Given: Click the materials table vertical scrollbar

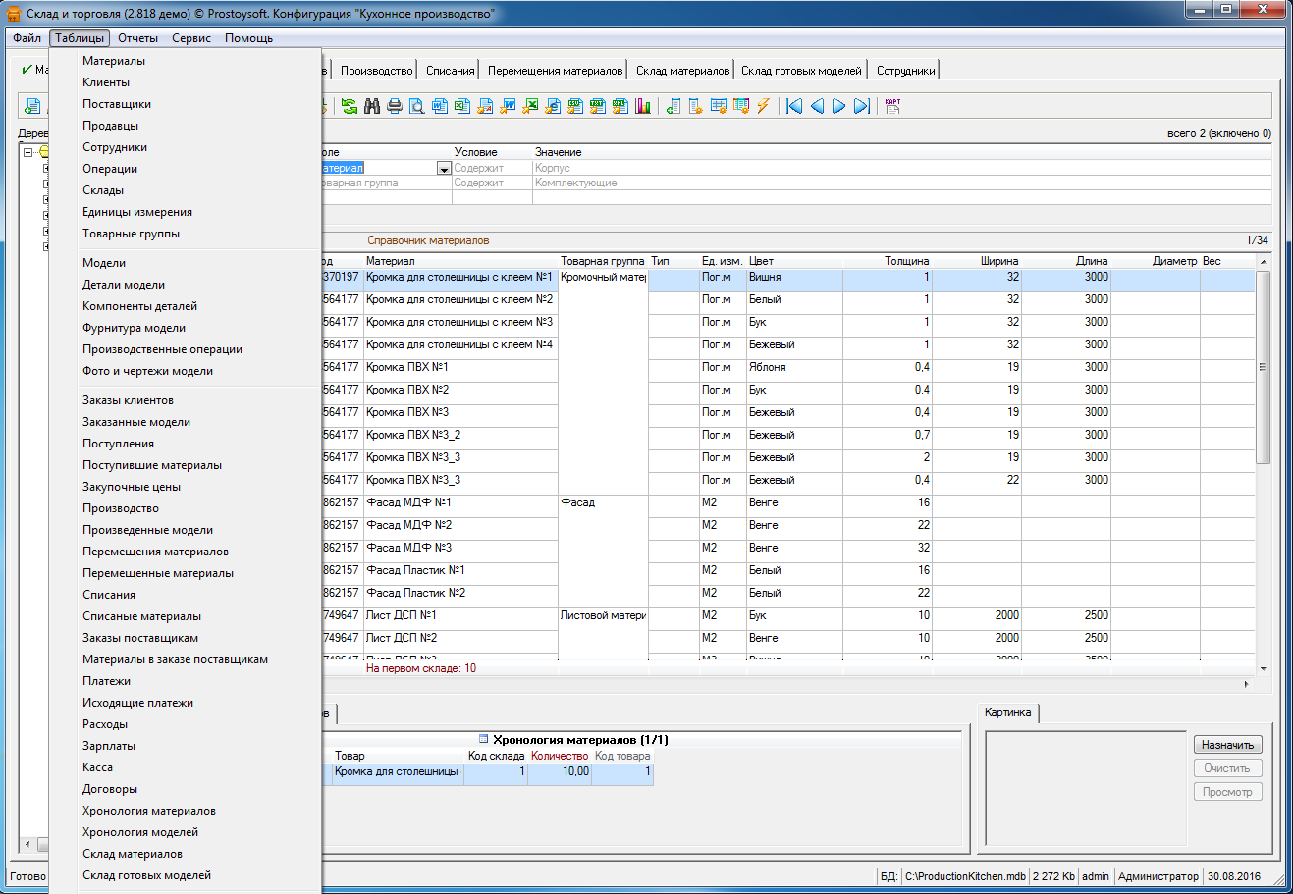Looking at the screenshot, I should coord(1263,366).
